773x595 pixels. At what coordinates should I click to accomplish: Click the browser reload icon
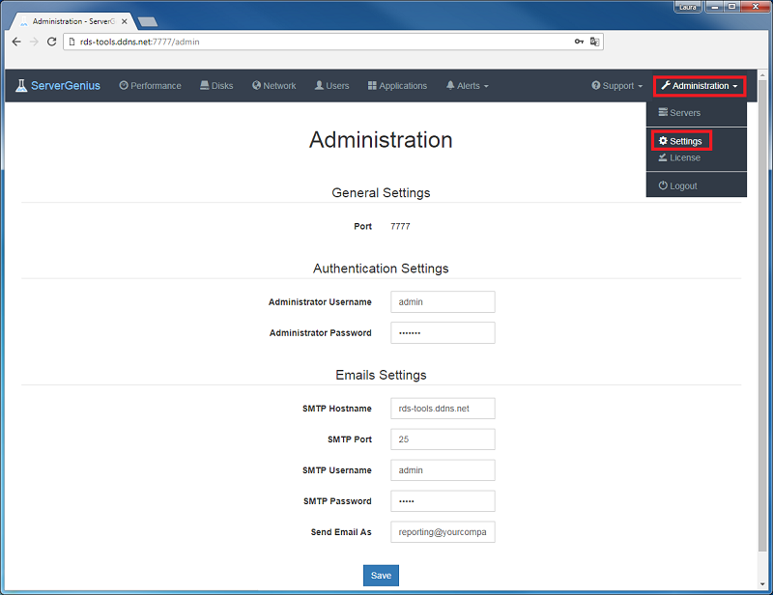51,42
